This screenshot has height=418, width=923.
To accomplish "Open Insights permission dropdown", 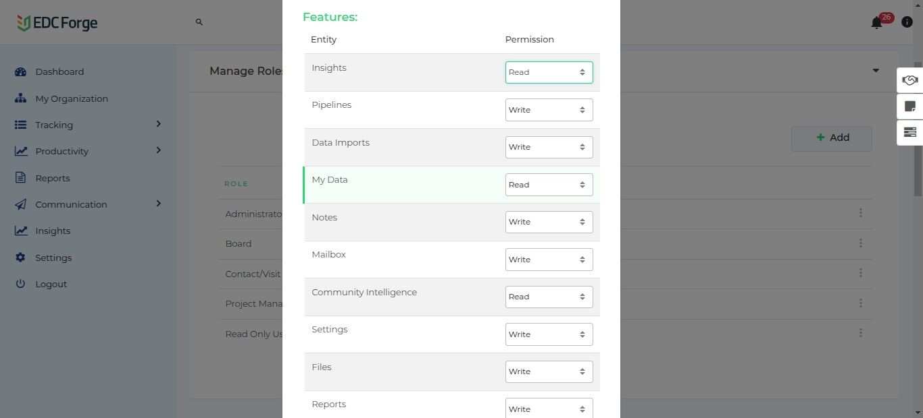I will 549,73.
